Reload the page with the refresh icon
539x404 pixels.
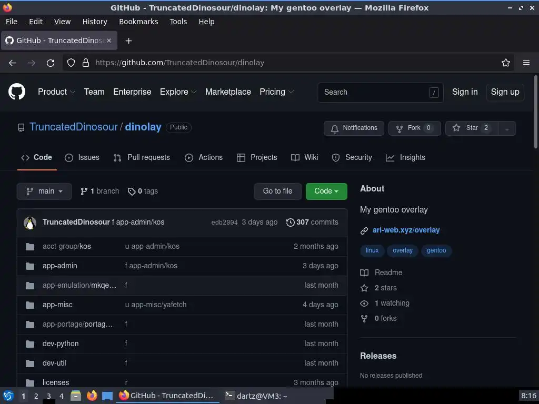pos(51,63)
